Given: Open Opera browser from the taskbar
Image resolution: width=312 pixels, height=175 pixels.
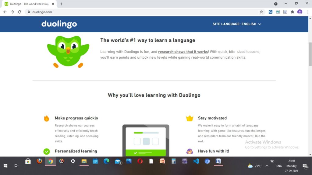Looking at the screenshot, I should (x=140, y=161).
